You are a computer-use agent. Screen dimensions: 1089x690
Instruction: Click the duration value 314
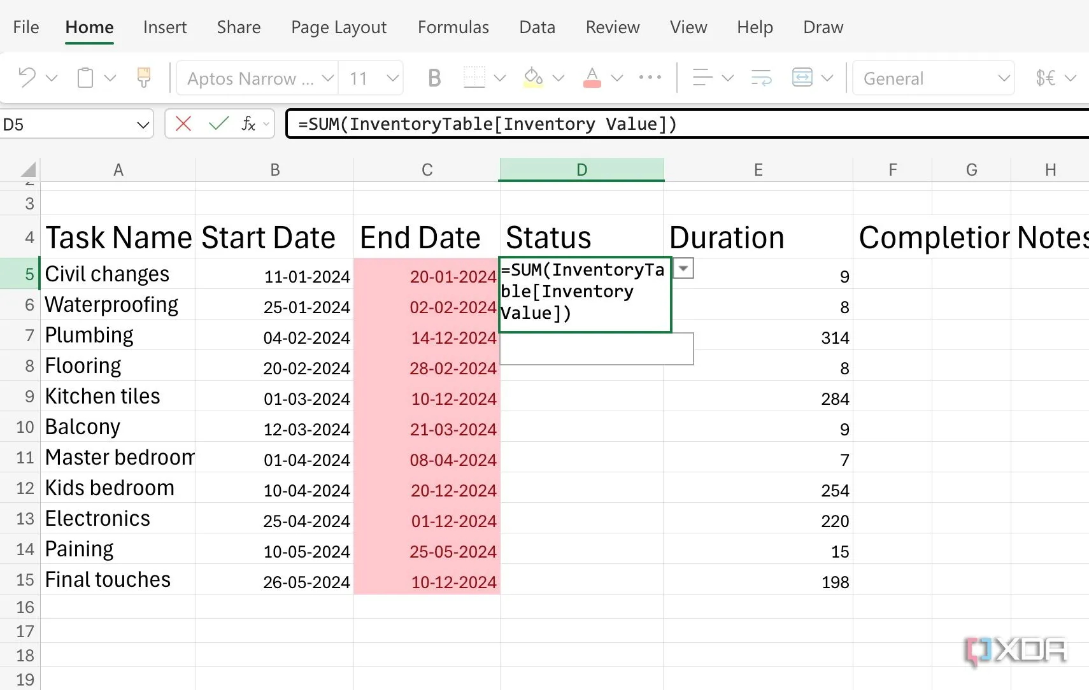click(835, 338)
